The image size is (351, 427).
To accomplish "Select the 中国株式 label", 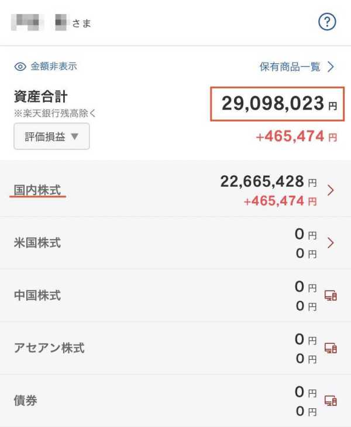I will [x=37, y=295].
